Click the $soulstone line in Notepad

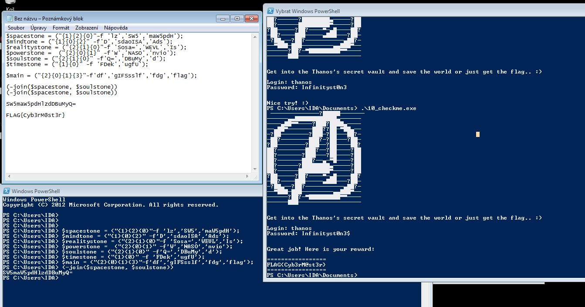click(86, 59)
